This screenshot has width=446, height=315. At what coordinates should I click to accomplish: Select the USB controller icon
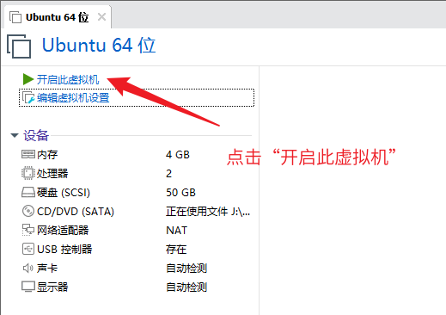[28, 249]
